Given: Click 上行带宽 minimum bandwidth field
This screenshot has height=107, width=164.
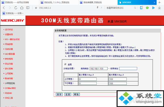Looking at the screenshot, I should click(x=88, y=79).
